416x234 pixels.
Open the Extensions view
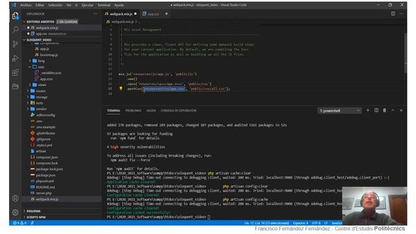(16, 72)
